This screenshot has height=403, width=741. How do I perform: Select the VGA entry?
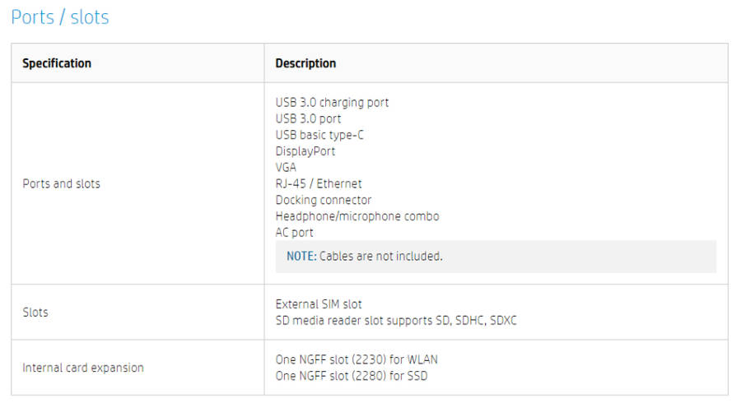click(286, 168)
